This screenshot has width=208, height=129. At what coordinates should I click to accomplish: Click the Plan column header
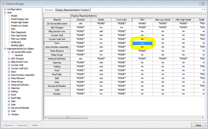point(142,20)
